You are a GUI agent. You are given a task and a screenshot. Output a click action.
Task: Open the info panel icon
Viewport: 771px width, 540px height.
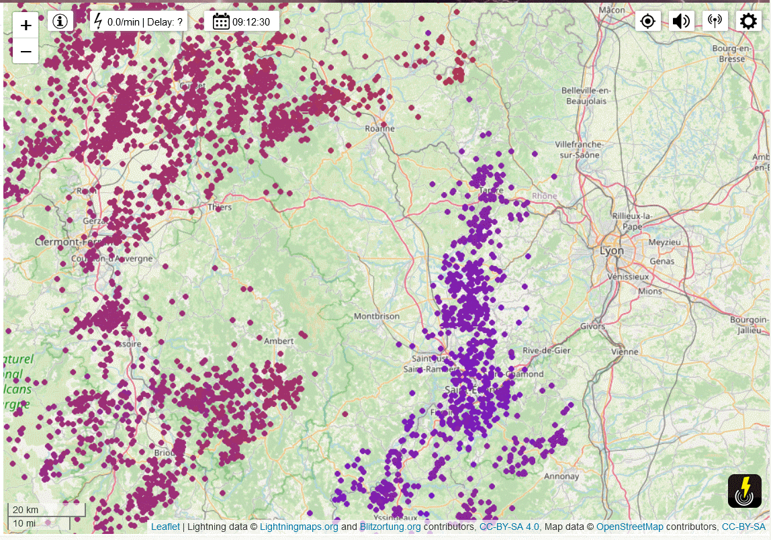(60, 21)
